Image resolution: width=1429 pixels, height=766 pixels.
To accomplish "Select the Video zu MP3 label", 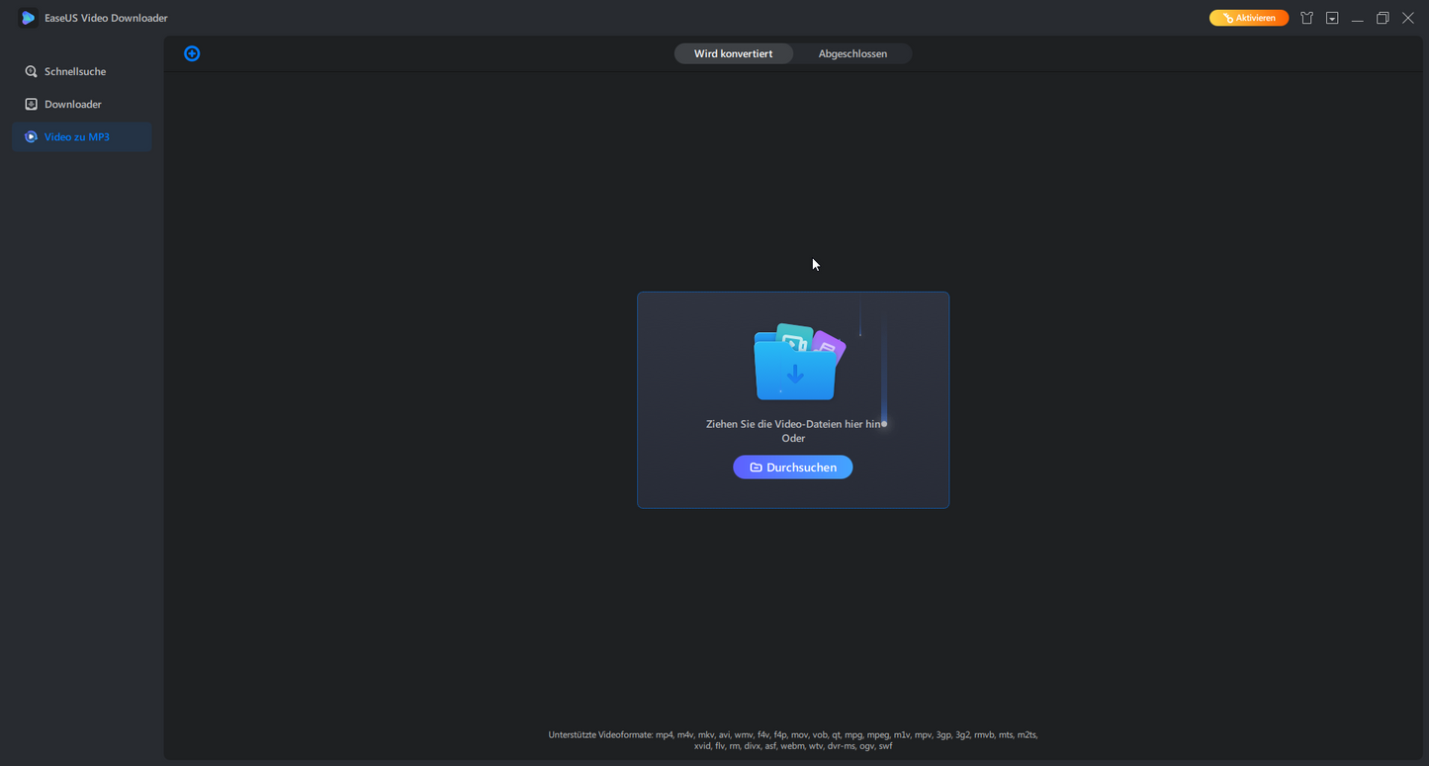I will pos(77,136).
